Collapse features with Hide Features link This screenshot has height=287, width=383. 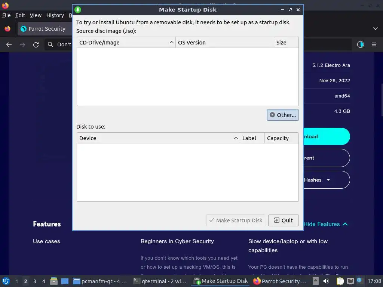325,224
